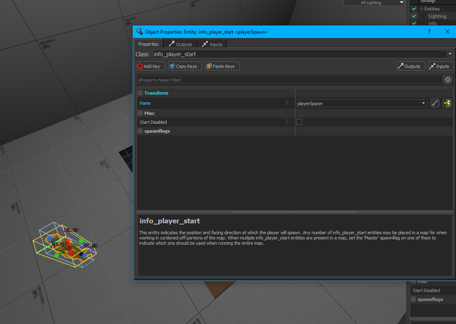Image resolution: width=456 pixels, height=324 pixels.
Task: Toggle visibility checkbox for the Entities group
Action: tap(414, 8)
